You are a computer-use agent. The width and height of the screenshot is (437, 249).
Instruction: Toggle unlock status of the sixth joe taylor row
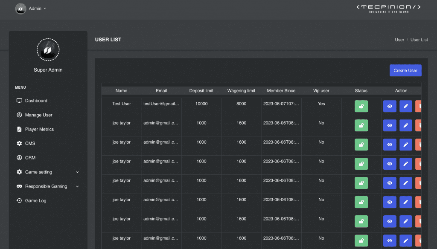(x=361, y=221)
